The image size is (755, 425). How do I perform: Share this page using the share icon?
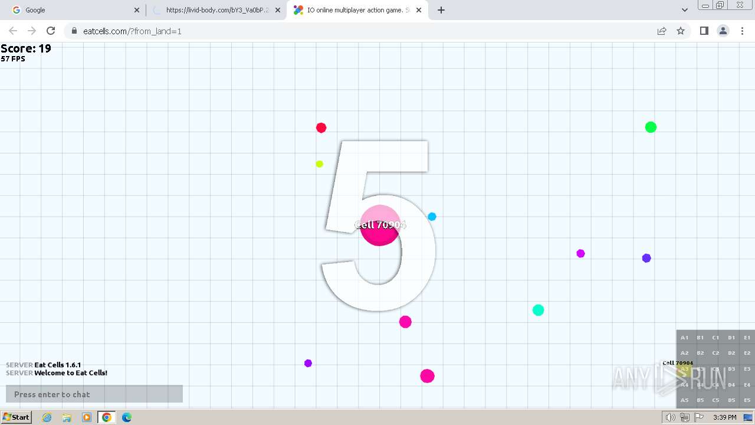coord(662,31)
